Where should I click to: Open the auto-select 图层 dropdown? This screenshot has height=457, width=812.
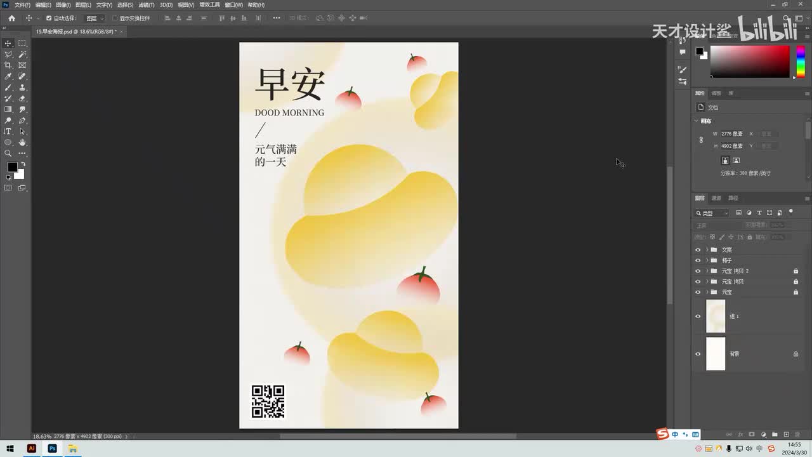click(x=95, y=18)
